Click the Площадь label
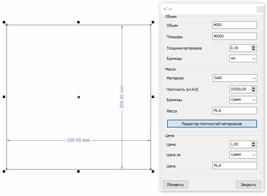This screenshot has width=267, height=196. 175,37
